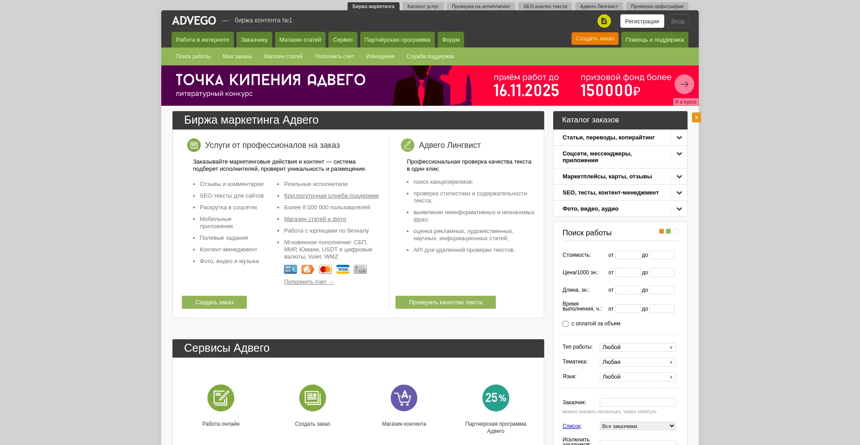The height and width of the screenshot is (445, 860).
Task: Open the Все заказчики select list
Action: (637, 426)
